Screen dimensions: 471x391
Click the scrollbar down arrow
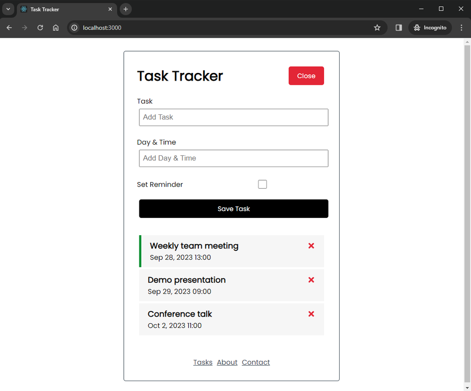point(467,388)
